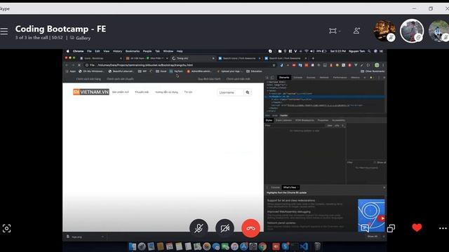449x252 pixels.
Task: Toggle the .cls class editor button
Action: pyautogui.click(x=337, y=125)
